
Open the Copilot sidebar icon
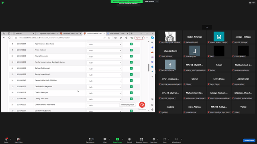(x=152, y=38)
